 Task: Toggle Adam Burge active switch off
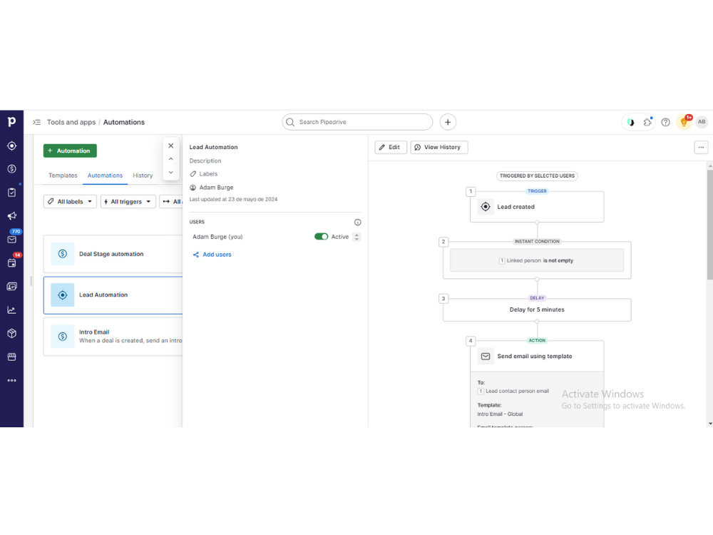pos(321,237)
